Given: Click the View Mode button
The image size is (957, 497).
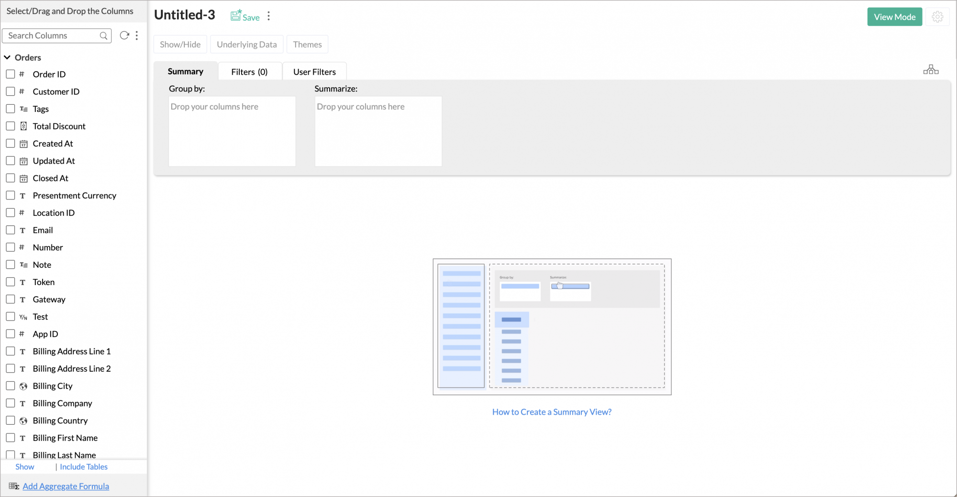Looking at the screenshot, I should pyautogui.click(x=894, y=17).
